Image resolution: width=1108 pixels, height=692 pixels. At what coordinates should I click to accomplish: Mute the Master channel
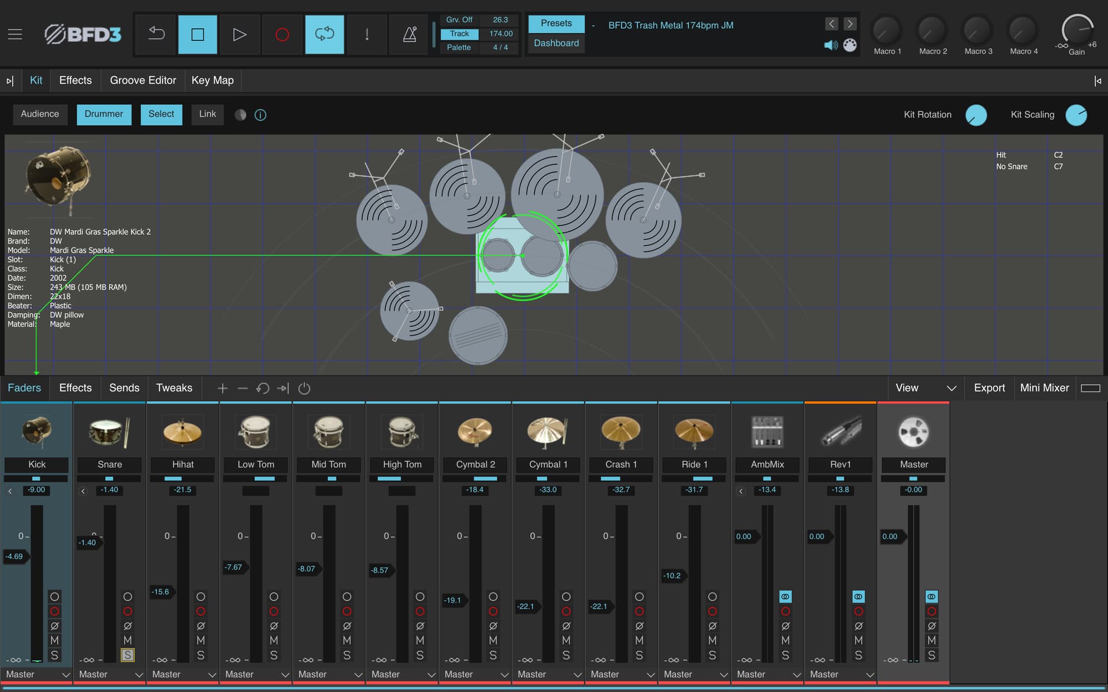point(931,640)
